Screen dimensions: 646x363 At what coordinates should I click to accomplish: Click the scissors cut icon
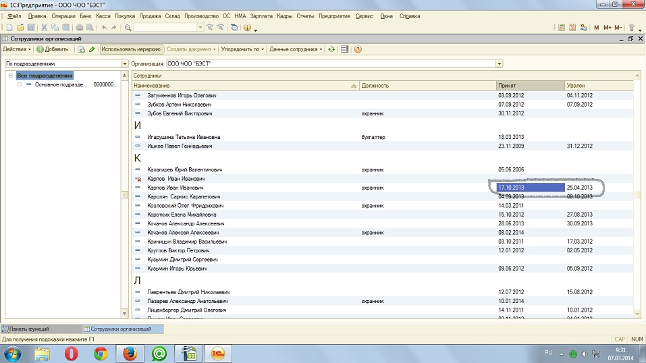[44, 28]
